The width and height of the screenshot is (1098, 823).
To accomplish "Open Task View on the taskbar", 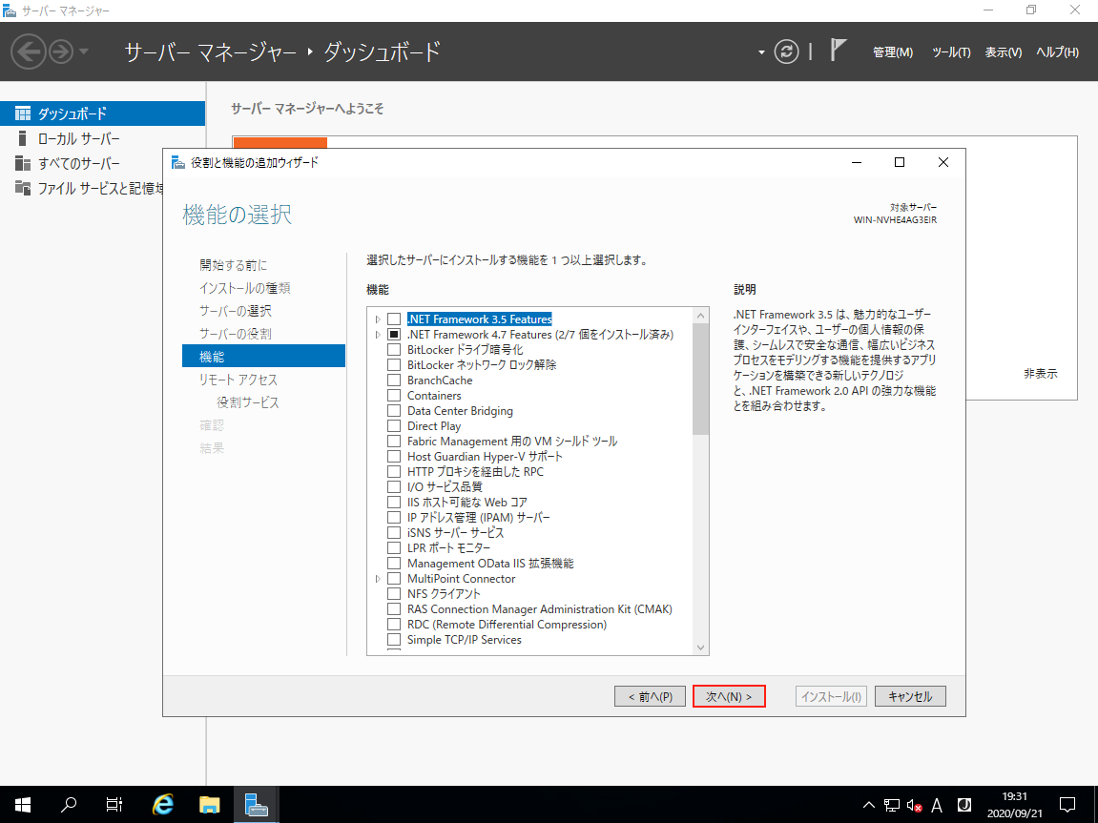I will tap(114, 805).
